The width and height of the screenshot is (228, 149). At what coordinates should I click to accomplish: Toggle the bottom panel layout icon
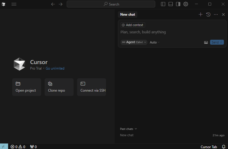coord(171,4)
